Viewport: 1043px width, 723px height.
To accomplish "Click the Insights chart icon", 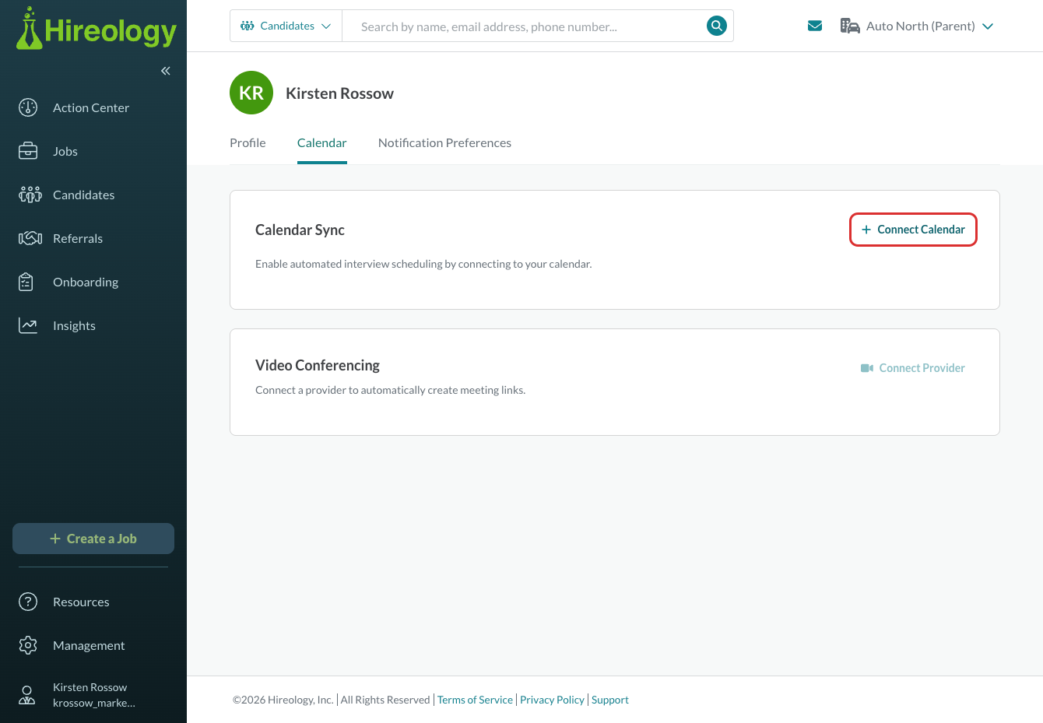I will [x=28, y=325].
